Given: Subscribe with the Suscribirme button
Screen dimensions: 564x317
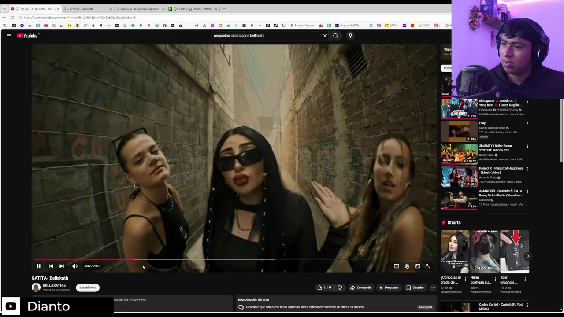Looking at the screenshot, I should [x=88, y=288].
